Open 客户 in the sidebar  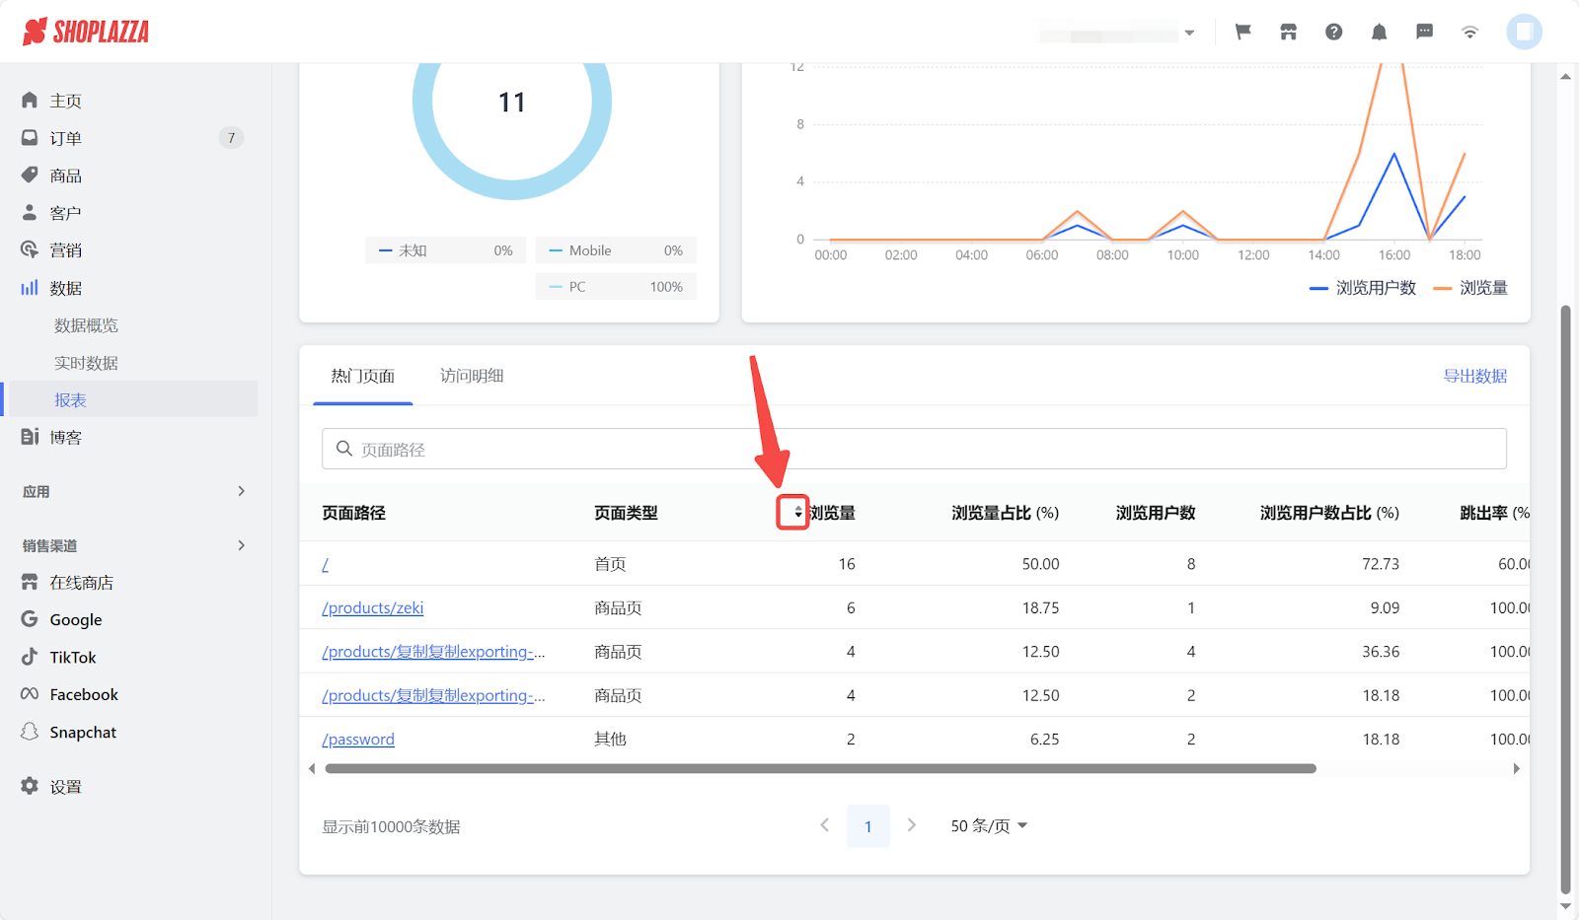point(65,213)
